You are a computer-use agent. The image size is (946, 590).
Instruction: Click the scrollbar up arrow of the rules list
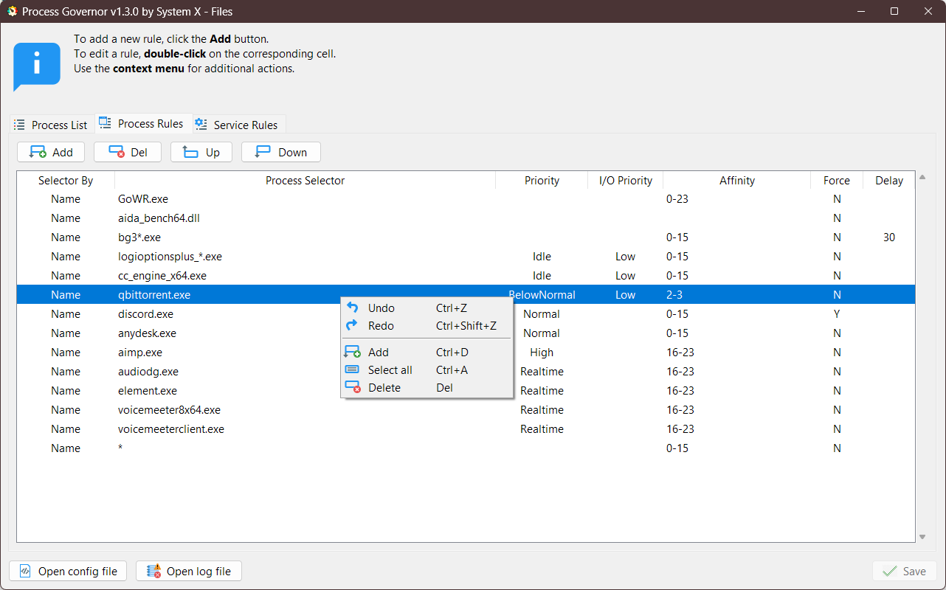(x=922, y=178)
